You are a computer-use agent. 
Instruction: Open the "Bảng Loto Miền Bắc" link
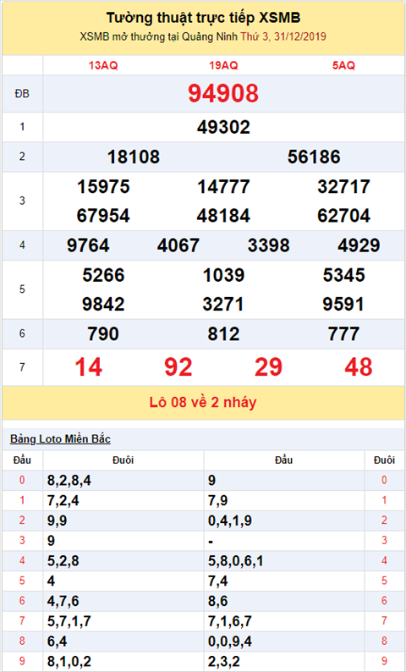pos(60,439)
